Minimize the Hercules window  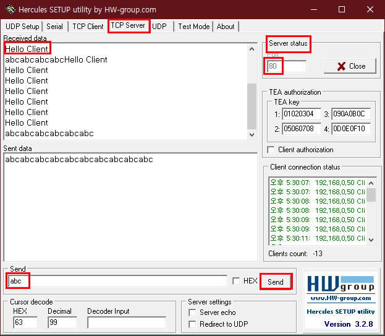314,9
